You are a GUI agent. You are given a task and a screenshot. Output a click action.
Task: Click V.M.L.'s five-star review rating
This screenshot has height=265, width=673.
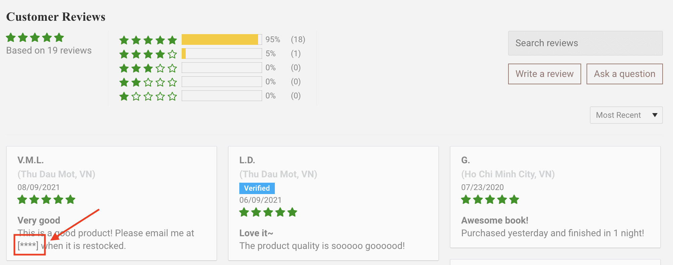[46, 200]
